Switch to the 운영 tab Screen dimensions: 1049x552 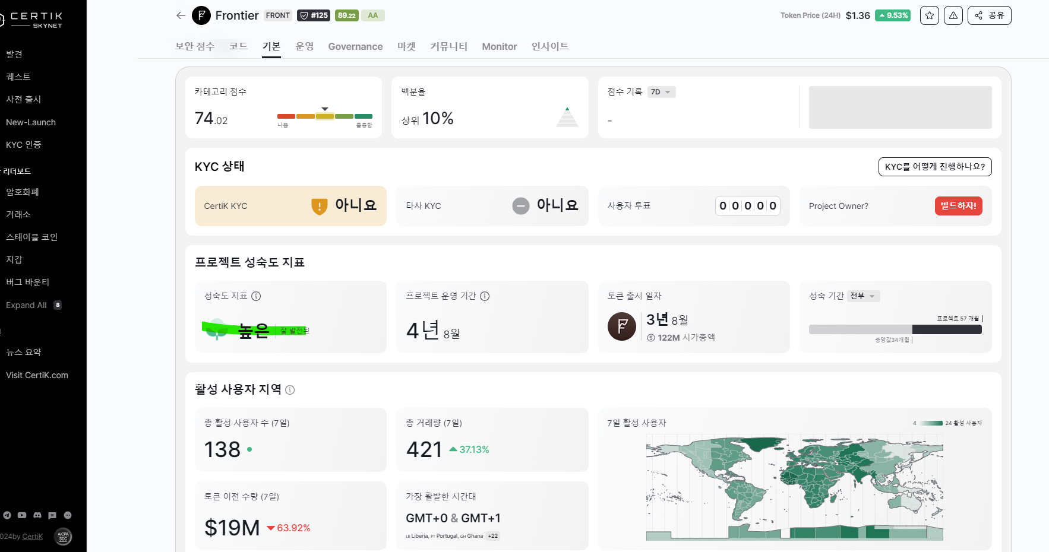coord(305,46)
